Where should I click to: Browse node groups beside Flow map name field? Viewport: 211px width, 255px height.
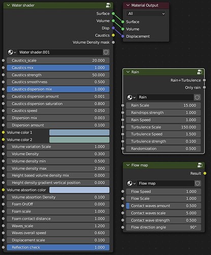pyautogui.click(x=131, y=183)
